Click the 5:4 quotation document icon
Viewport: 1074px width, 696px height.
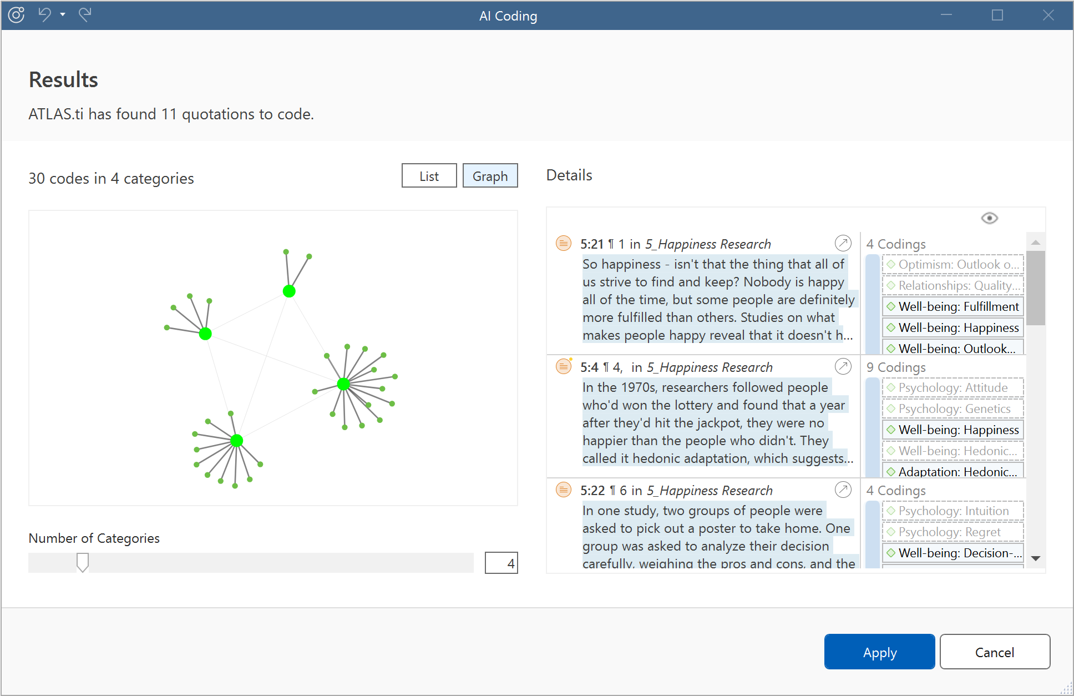pos(564,366)
